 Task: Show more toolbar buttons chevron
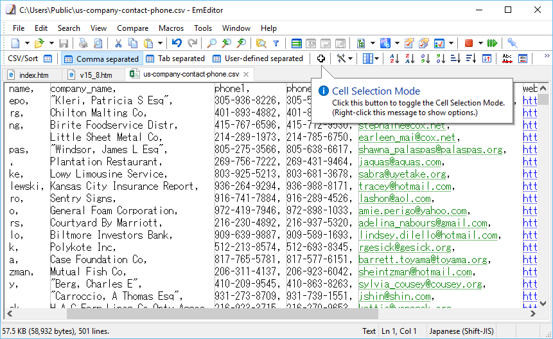547,56
